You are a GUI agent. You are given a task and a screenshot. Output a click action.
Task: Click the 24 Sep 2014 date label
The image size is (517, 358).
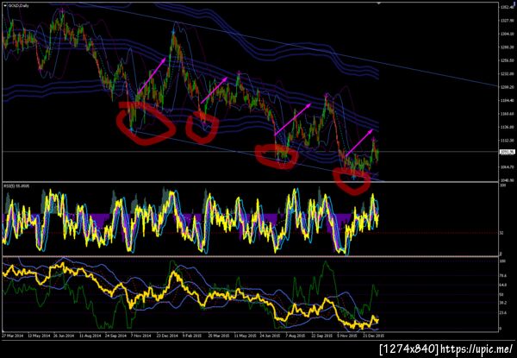(x=115, y=335)
